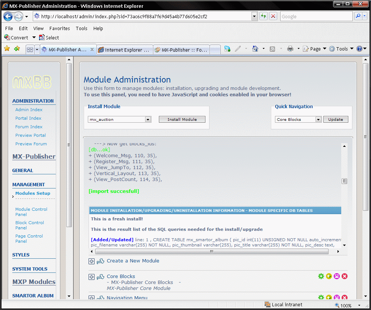Open the Quick Navigation Core Blocks dropdown

click(318, 120)
